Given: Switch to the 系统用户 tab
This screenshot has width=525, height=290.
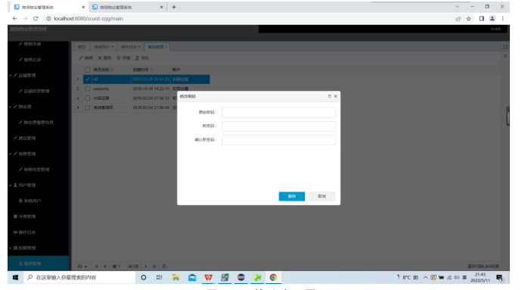Looking at the screenshot, I should 104,47.
